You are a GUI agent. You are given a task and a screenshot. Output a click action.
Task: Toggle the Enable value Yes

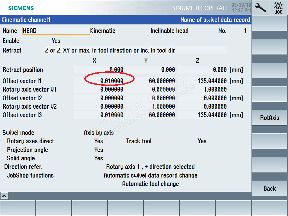pos(56,41)
